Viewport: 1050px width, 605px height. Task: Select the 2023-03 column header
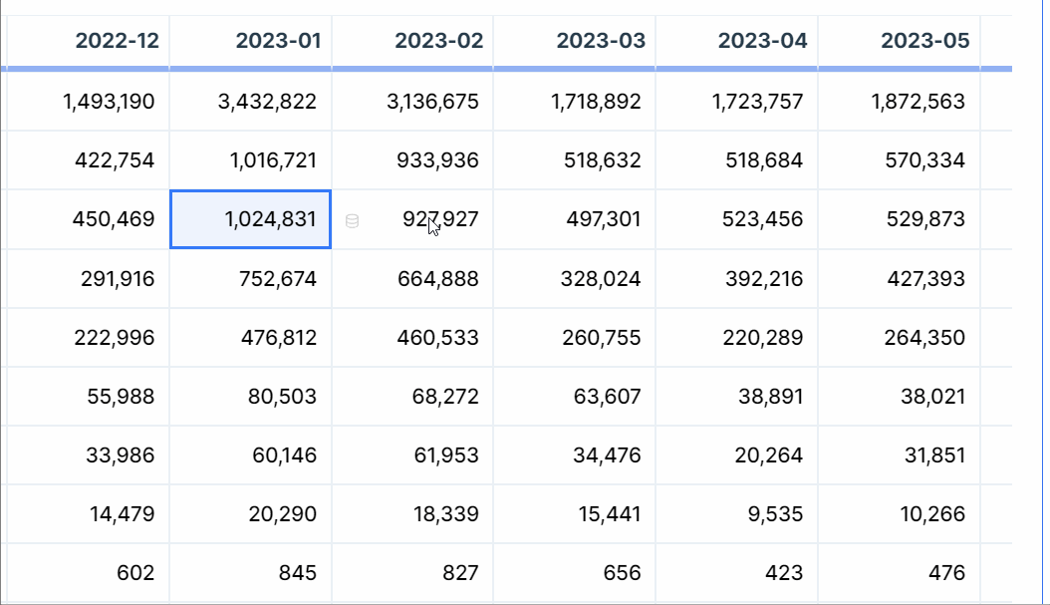(601, 41)
